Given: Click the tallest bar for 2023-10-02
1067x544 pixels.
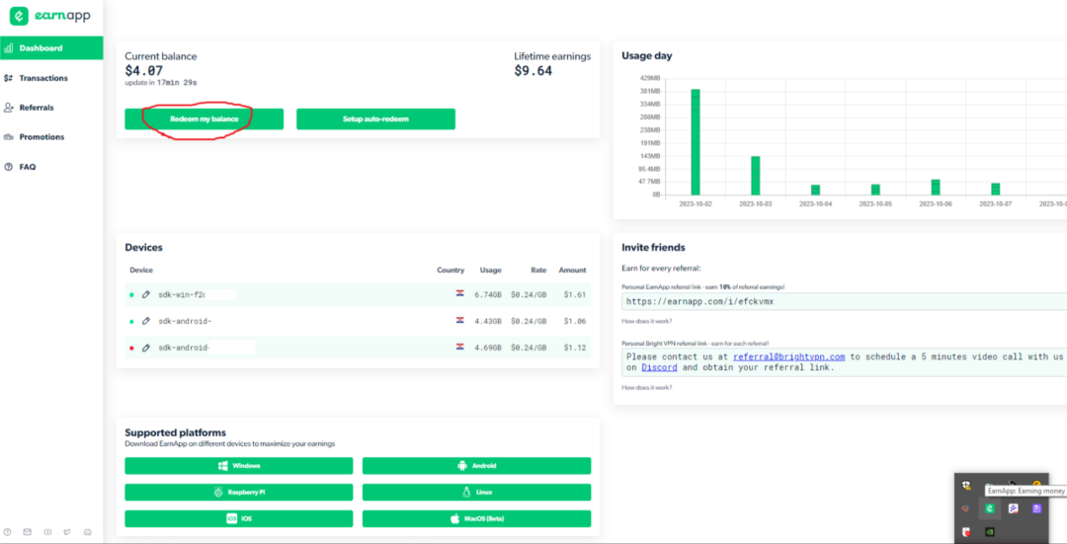Looking at the screenshot, I should [696, 142].
